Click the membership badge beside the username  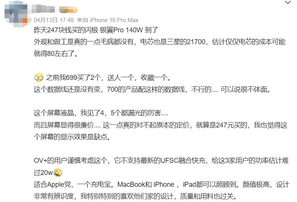68,9
